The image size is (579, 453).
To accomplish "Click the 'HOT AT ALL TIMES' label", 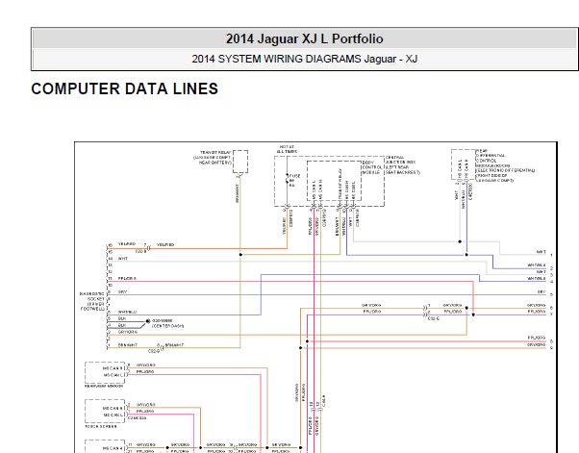I will [x=287, y=149].
